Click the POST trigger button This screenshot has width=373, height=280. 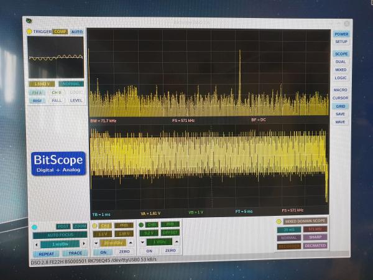[x=63, y=226]
